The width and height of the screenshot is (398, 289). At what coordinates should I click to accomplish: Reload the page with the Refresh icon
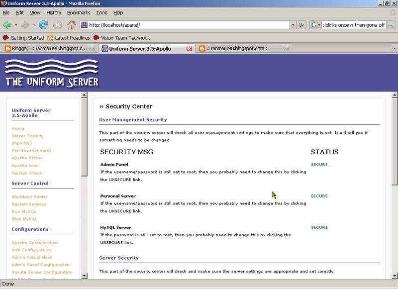tap(44, 25)
